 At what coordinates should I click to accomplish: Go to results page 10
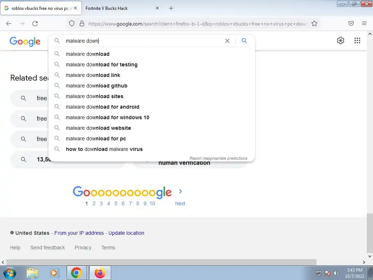[152, 203]
